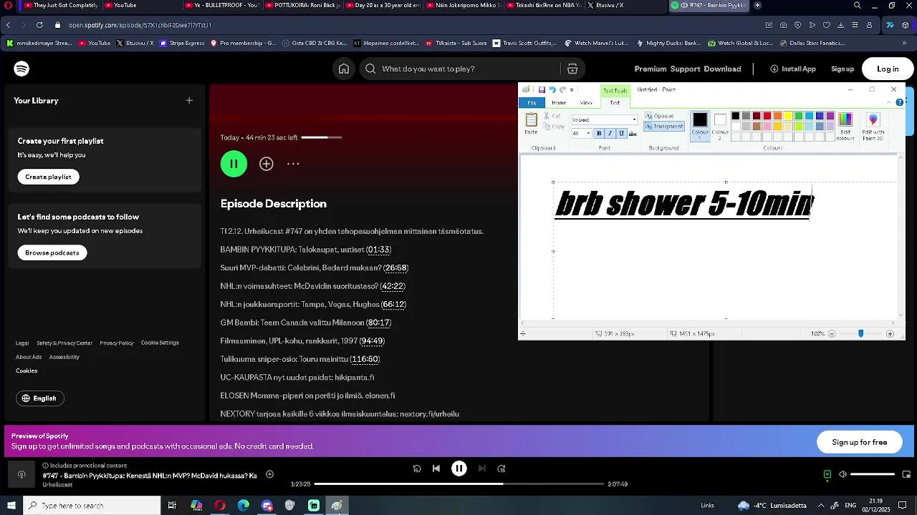Open mini player icon in player bar
The image size is (917, 515).
[x=906, y=474]
